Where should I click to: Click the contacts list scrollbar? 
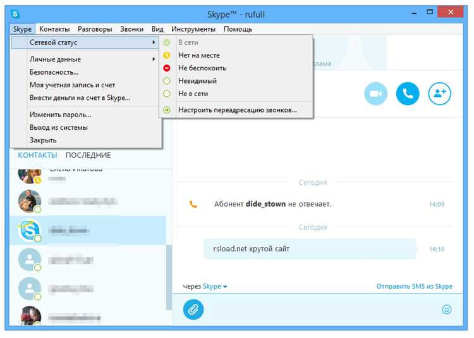(x=169, y=277)
